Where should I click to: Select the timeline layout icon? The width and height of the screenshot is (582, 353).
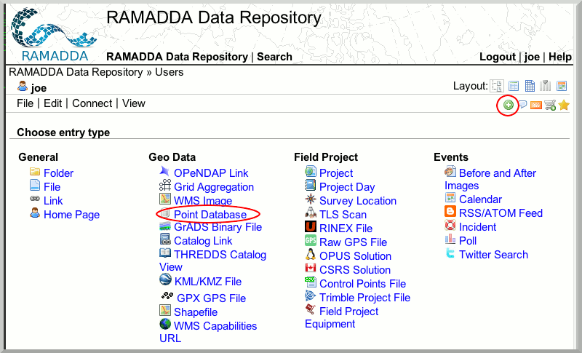(x=546, y=86)
